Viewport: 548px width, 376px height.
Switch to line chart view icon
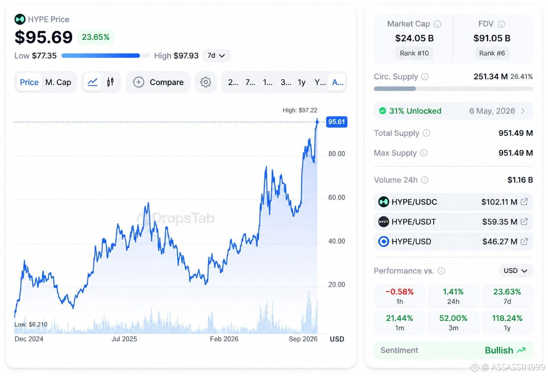[x=92, y=82]
